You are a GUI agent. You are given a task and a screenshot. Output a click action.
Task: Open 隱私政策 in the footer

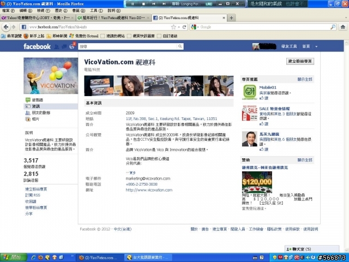click(x=274, y=229)
